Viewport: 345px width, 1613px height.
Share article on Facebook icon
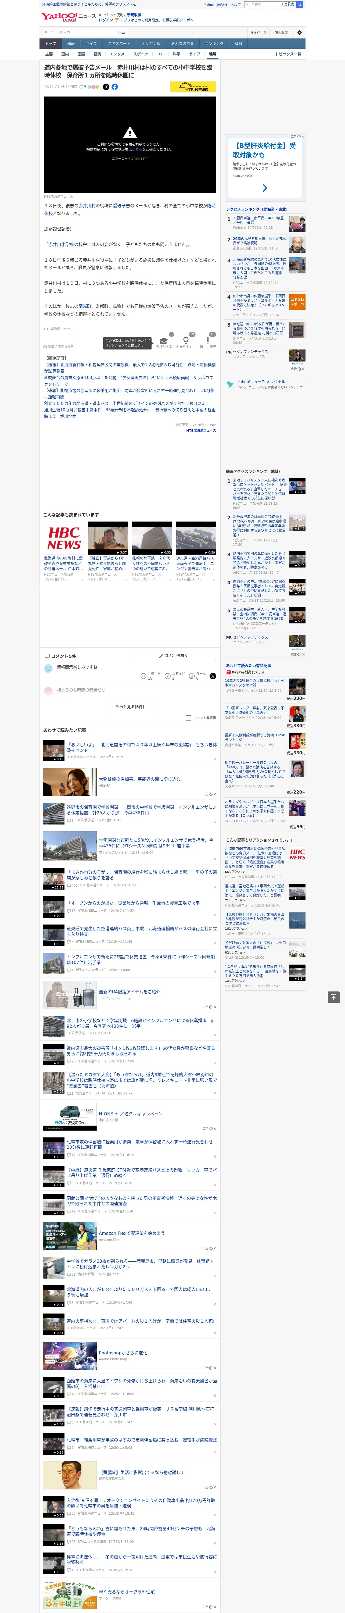point(114,87)
